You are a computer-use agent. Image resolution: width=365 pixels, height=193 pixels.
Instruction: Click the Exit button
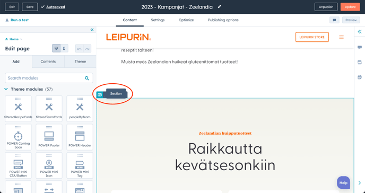click(x=12, y=7)
